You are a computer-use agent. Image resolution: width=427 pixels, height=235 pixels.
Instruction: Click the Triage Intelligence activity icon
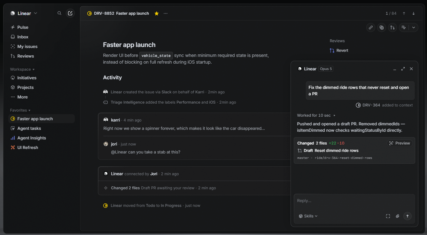point(105,102)
